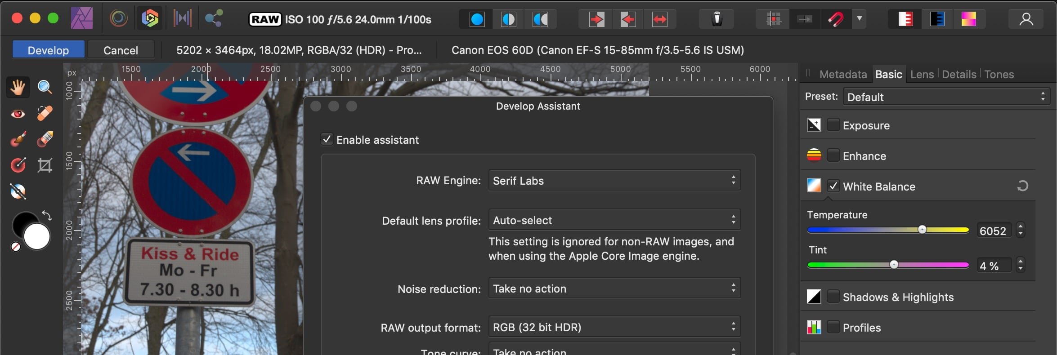Screen dimensions: 1057x355
Task: Open RAW Engine Serif Labs dropdown
Action: pos(614,180)
